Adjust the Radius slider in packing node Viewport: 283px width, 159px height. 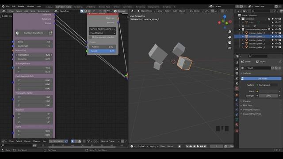pyautogui.click(x=102, y=47)
